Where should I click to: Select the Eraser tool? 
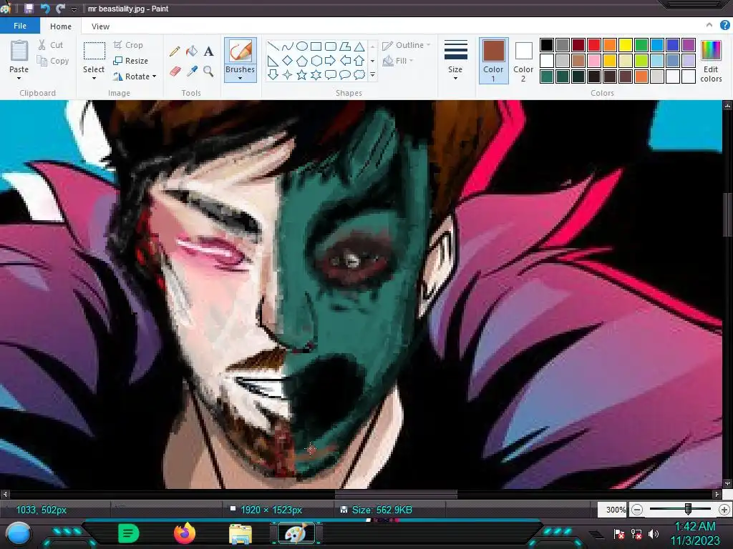[x=175, y=71]
